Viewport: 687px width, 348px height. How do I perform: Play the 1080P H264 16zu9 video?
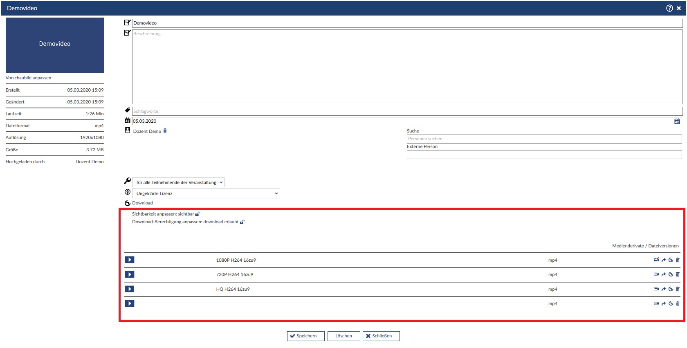[130, 260]
